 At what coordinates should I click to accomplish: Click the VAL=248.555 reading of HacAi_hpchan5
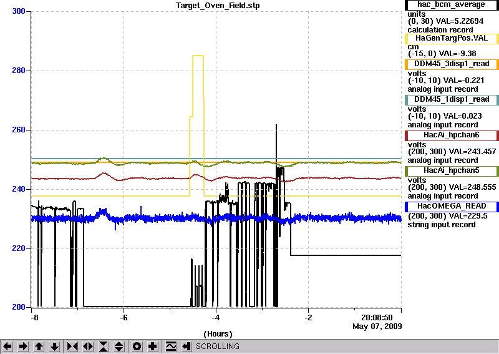[x=472, y=188]
